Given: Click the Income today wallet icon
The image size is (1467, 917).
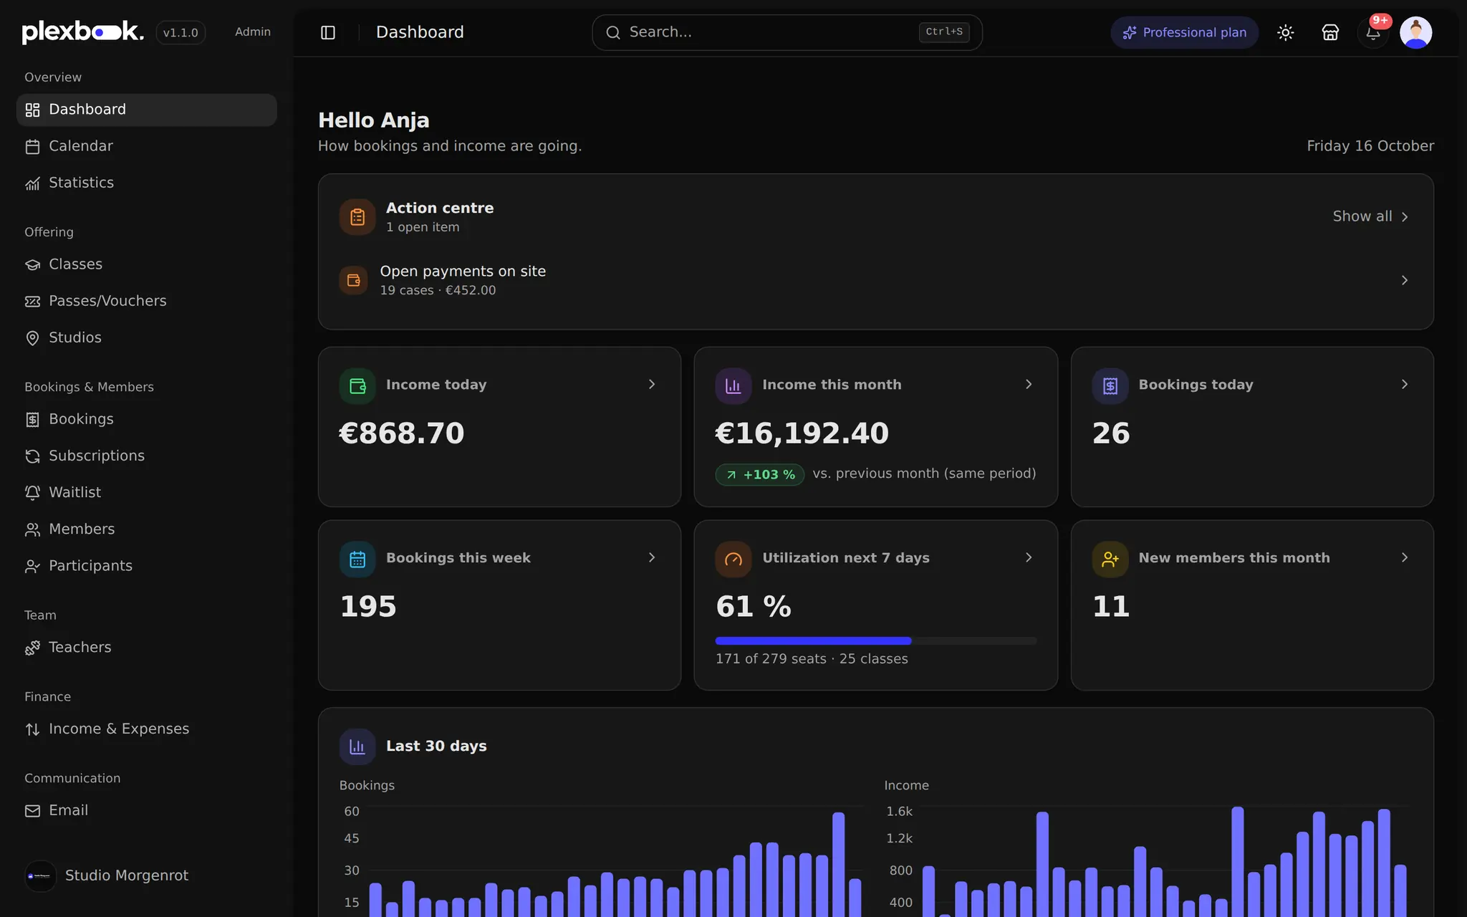Looking at the screenshot, I should 357,386.
